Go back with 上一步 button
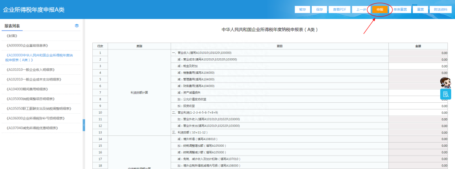The height and width of the screenshot is (169, 455). click(x=361, y=10)
